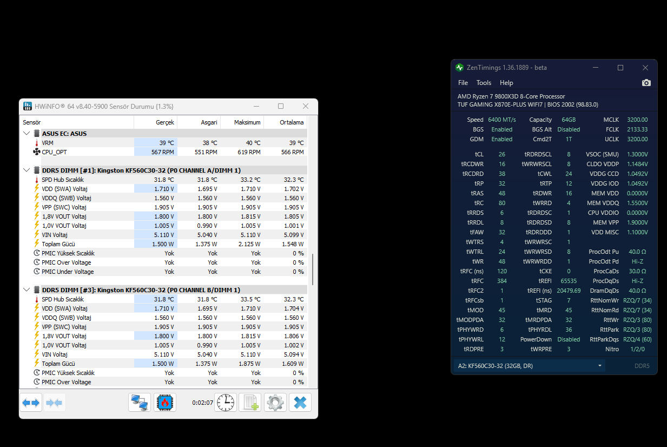Click the ZenTimings app logo in title bar
The width and height of the screenshot is (667, 447).
pyautogui.click(x=459, y=68)
